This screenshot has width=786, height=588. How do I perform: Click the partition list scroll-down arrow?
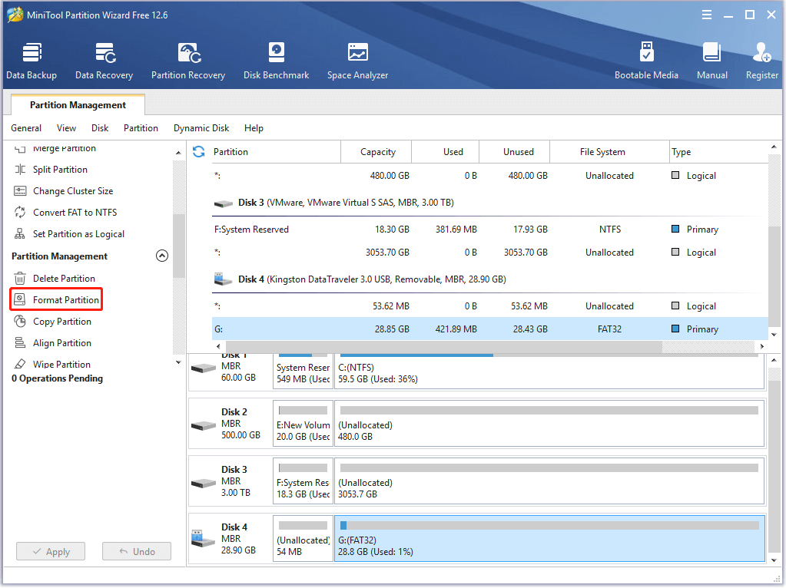[774, 335]
